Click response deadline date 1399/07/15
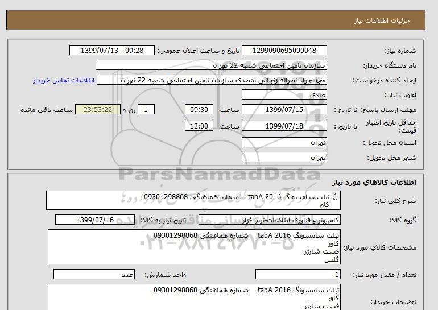 pyautogui.click(x=284, y=109)
